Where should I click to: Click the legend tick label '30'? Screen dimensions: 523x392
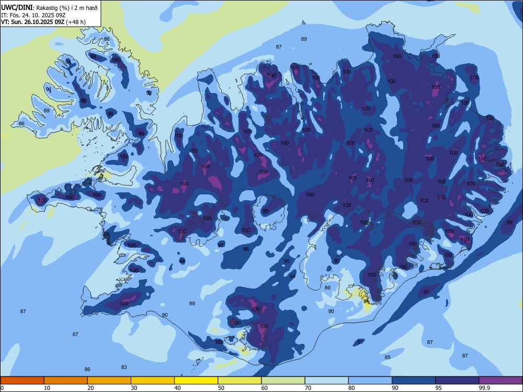[x=134, y=388]
